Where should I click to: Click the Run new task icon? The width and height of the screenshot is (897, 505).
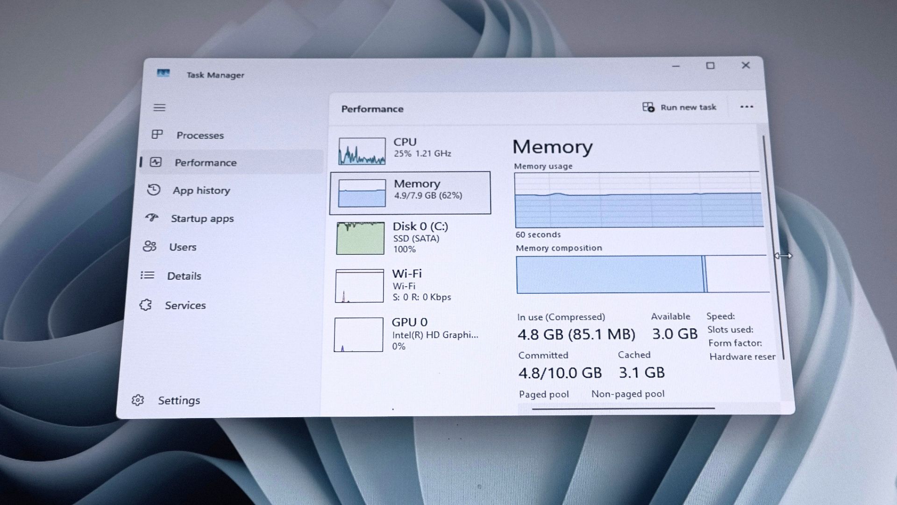(648, 107)
